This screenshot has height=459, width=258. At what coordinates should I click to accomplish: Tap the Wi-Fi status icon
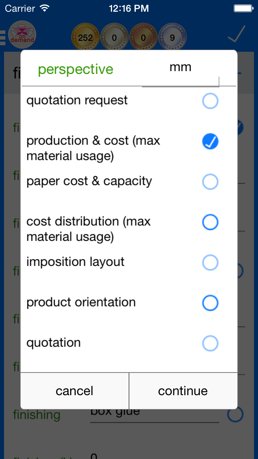pos(45,8)
